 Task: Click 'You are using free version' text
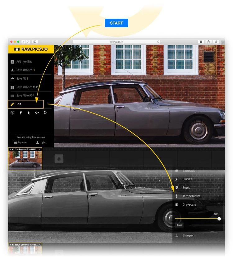pyautogui.click(x=31, y=137)
